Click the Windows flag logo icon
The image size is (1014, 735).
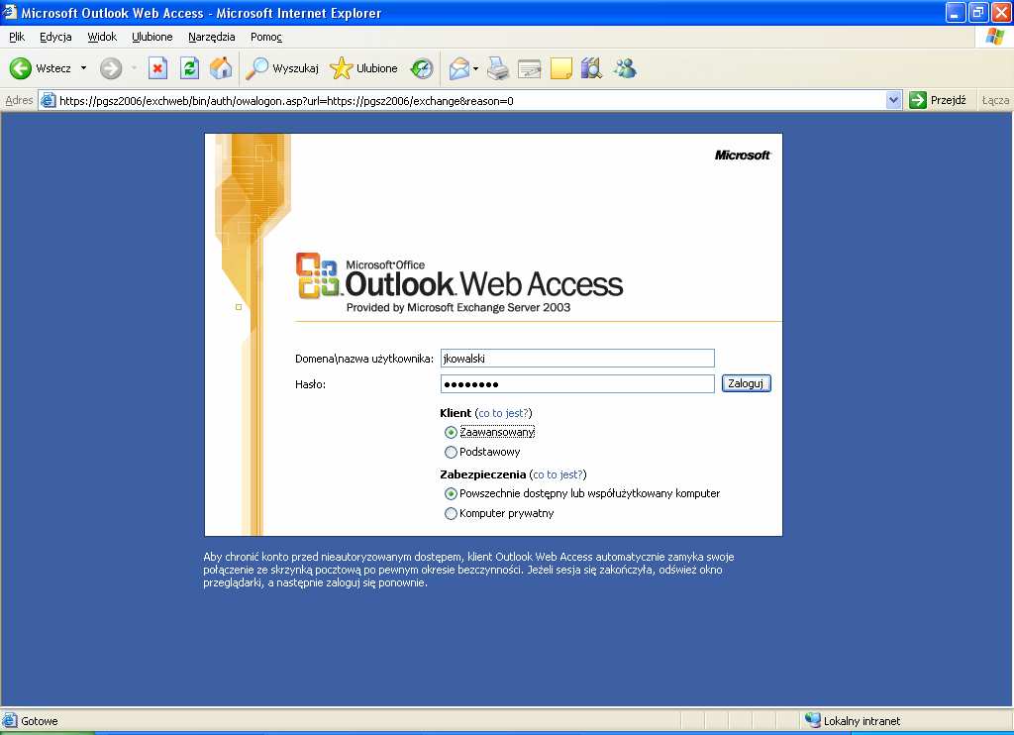[x=995, y=37]
